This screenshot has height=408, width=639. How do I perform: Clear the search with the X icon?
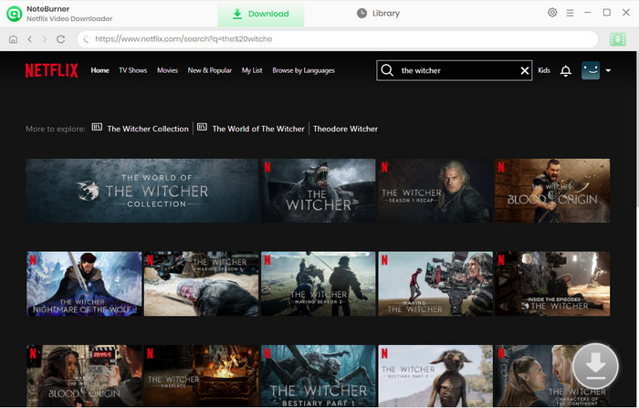525,71
